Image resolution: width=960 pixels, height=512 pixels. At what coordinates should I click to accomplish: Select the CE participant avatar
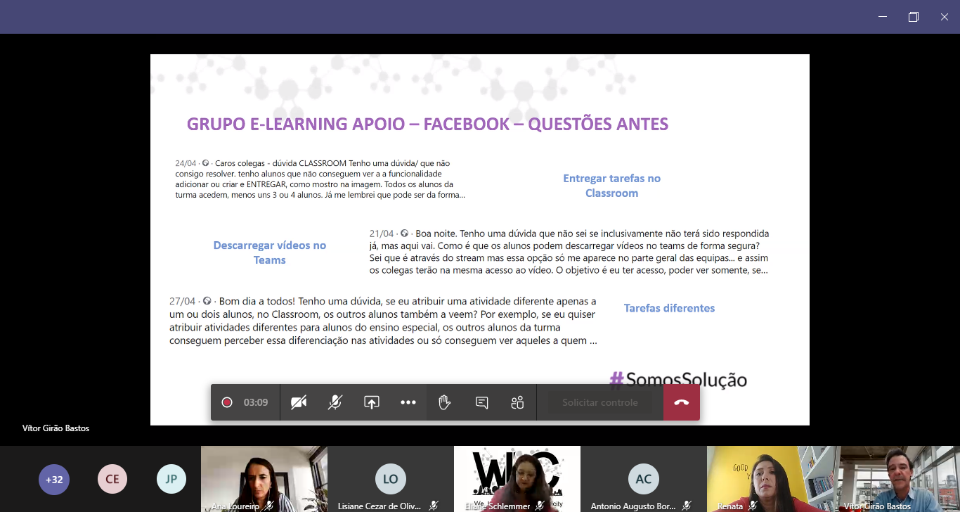coord(112,479)
